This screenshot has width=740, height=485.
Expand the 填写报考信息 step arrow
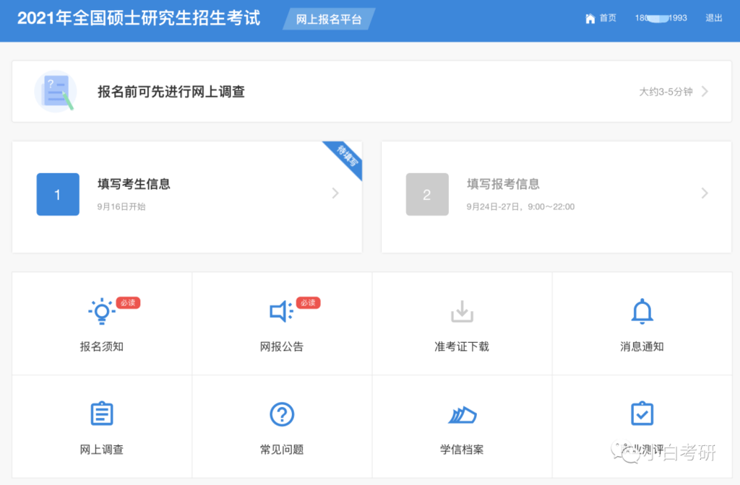(x=704, y=193)
